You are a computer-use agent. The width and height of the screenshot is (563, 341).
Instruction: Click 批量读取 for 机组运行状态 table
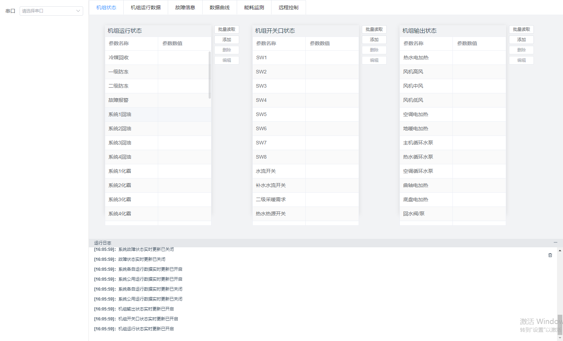point(227,29)
